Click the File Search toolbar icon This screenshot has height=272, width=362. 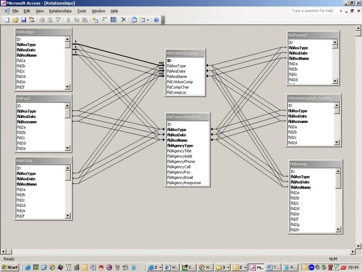[32, 20]
